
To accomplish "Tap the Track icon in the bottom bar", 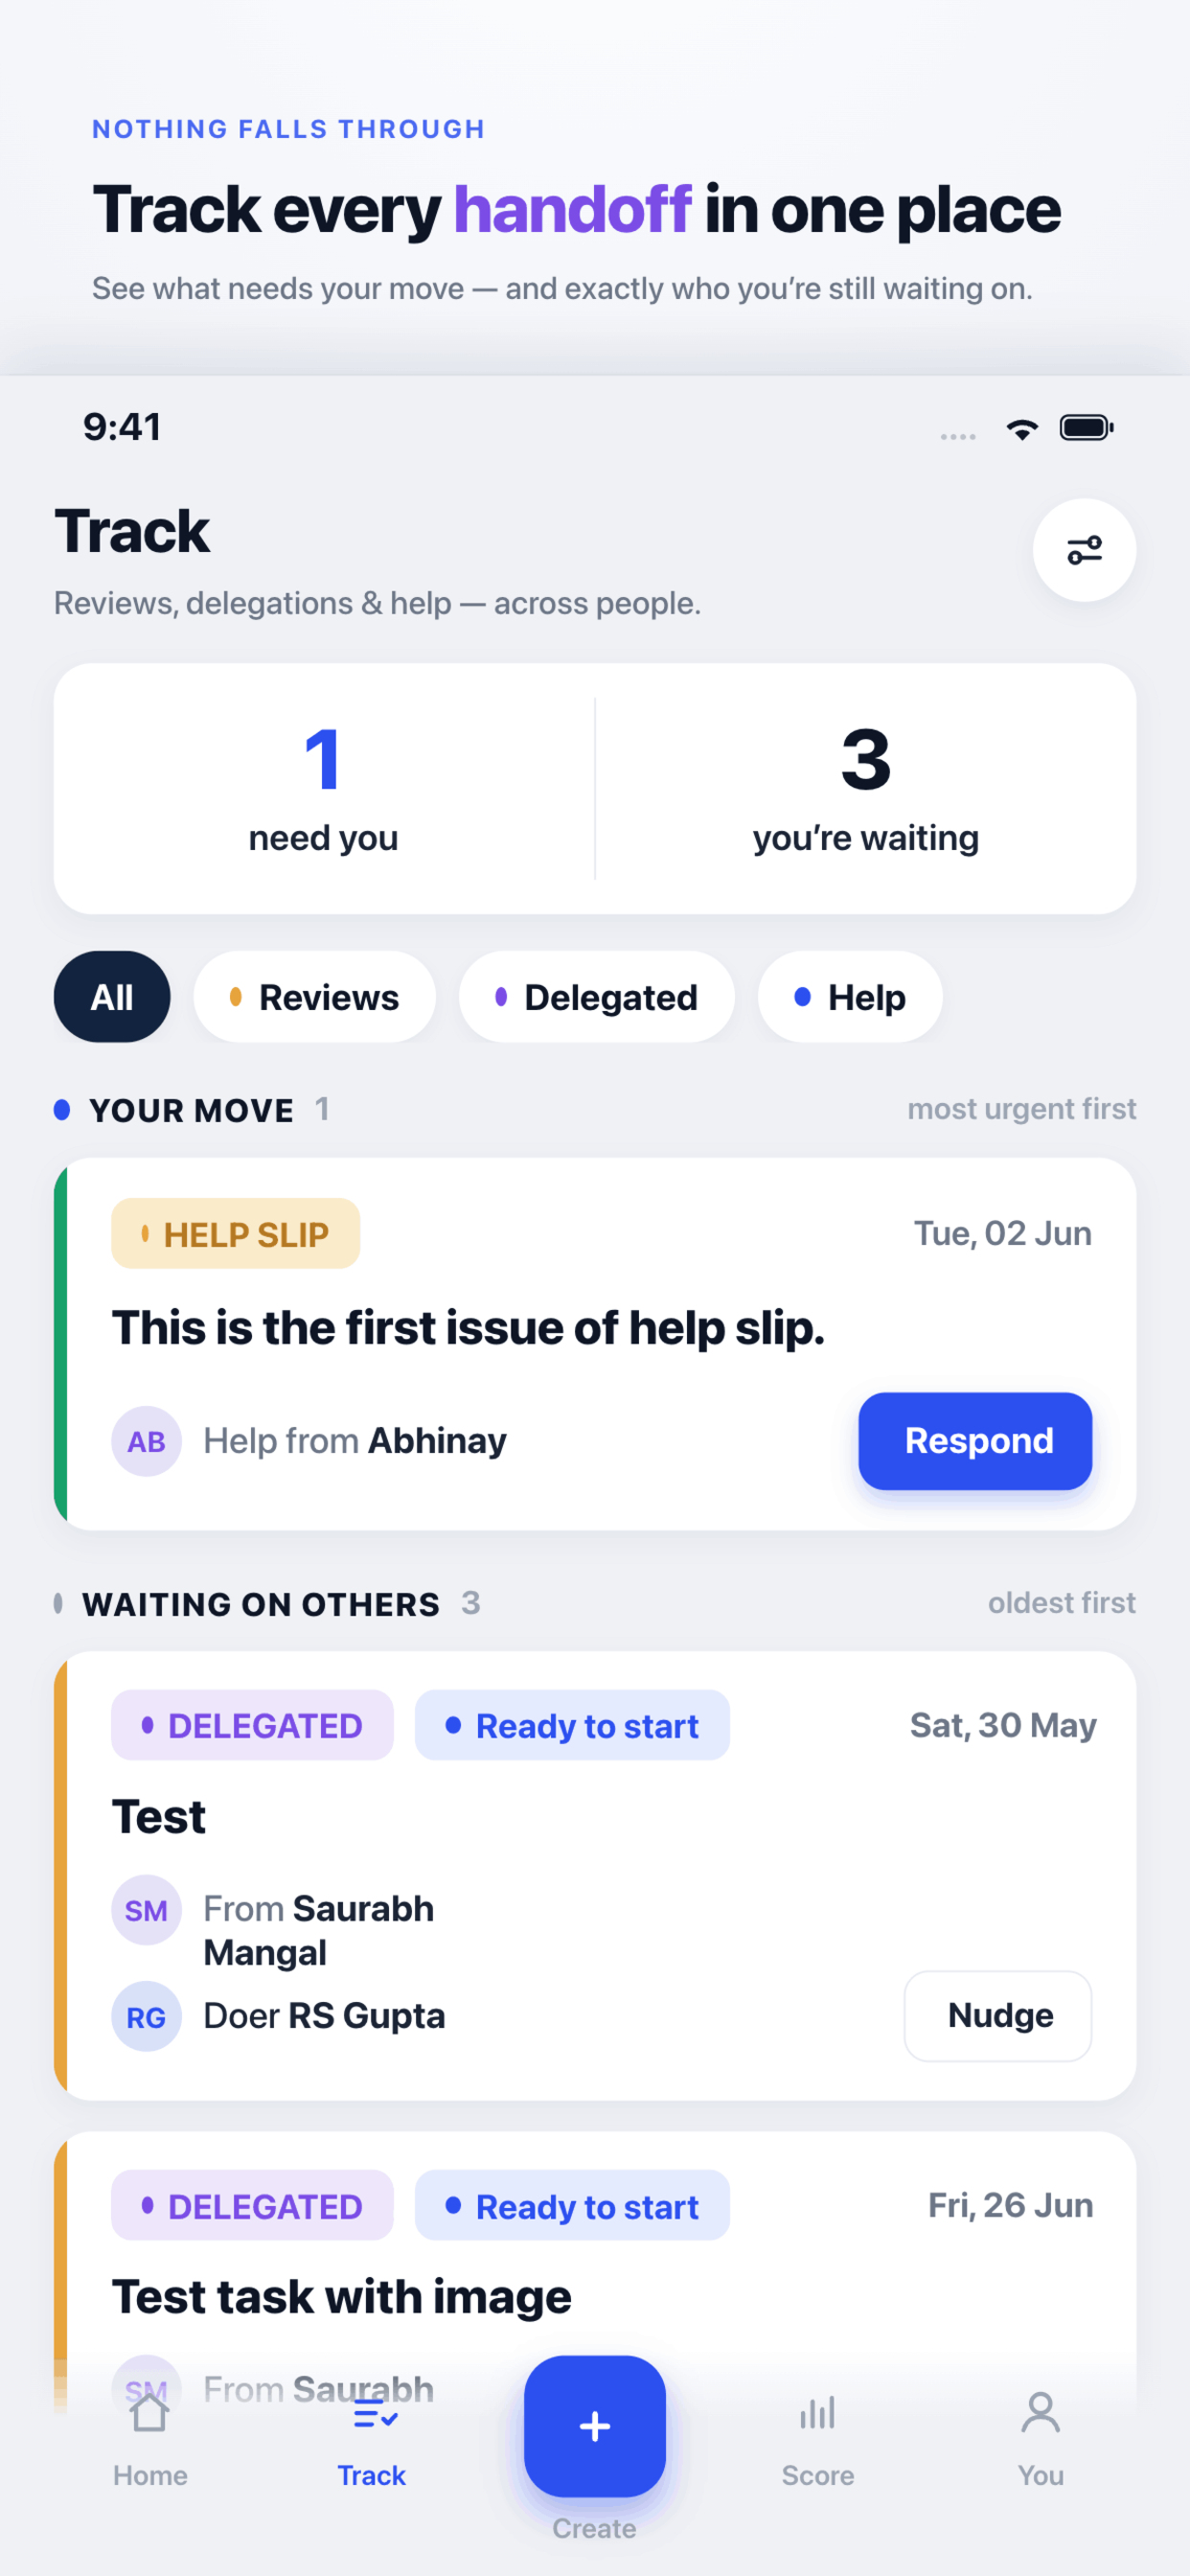I will [372, 2415].
